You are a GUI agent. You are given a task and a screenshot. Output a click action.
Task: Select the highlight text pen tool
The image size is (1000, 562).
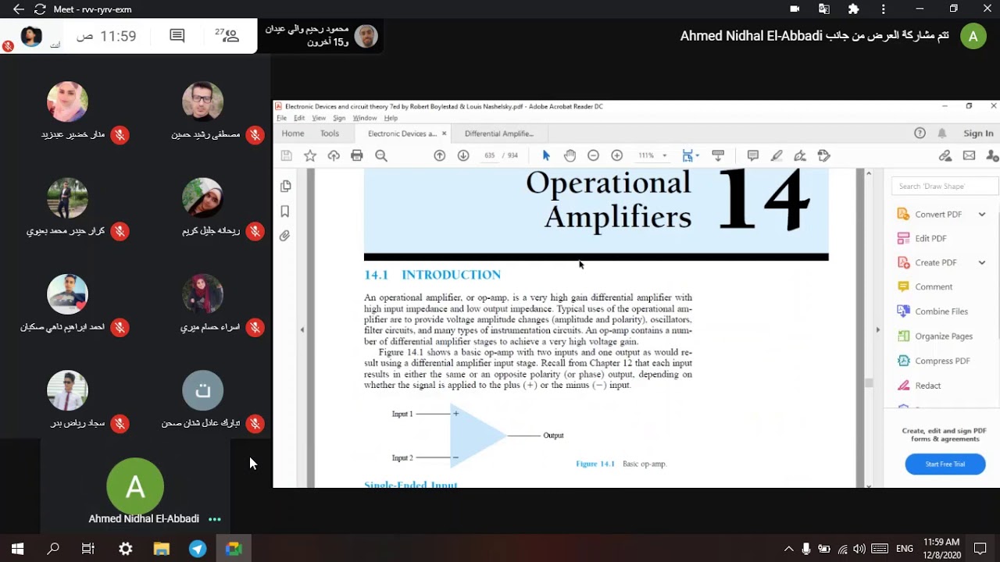click(x=777, y=155)
